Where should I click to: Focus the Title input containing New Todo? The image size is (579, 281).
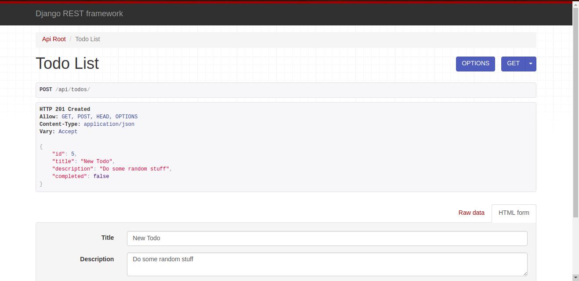click(327, 238)
